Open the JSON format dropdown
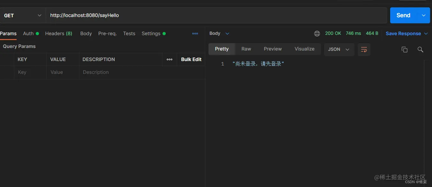The height and width of the screenshot is (187, 432). [x=339, y=50]
